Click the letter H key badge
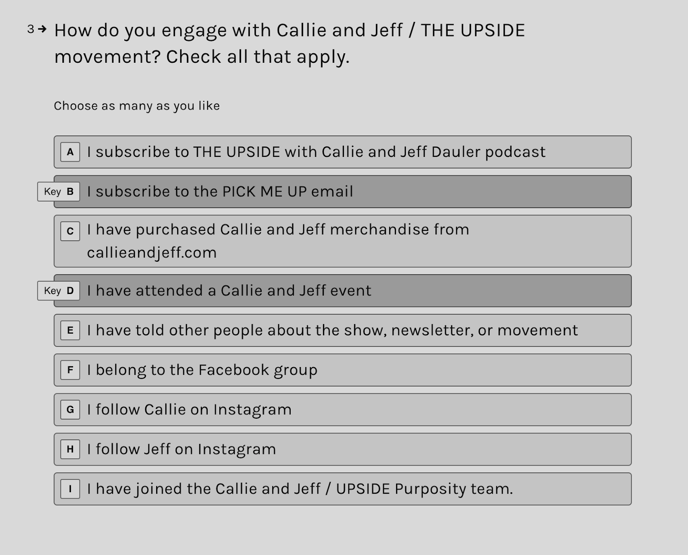The image size is (688, 555). [x=70, y=449]
